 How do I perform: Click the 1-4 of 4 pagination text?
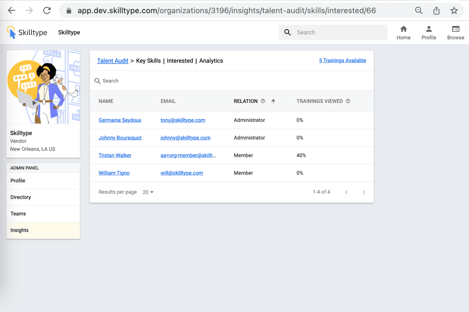321,192
